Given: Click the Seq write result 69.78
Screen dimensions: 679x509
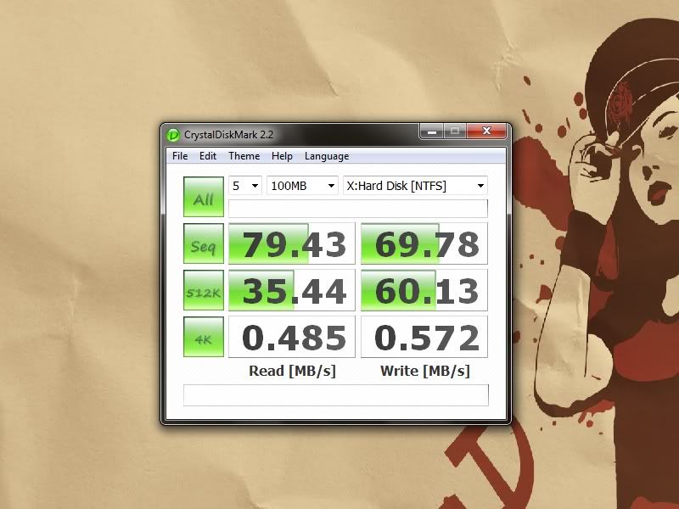Looking at the screenshot, I should [x=424, y=243].
